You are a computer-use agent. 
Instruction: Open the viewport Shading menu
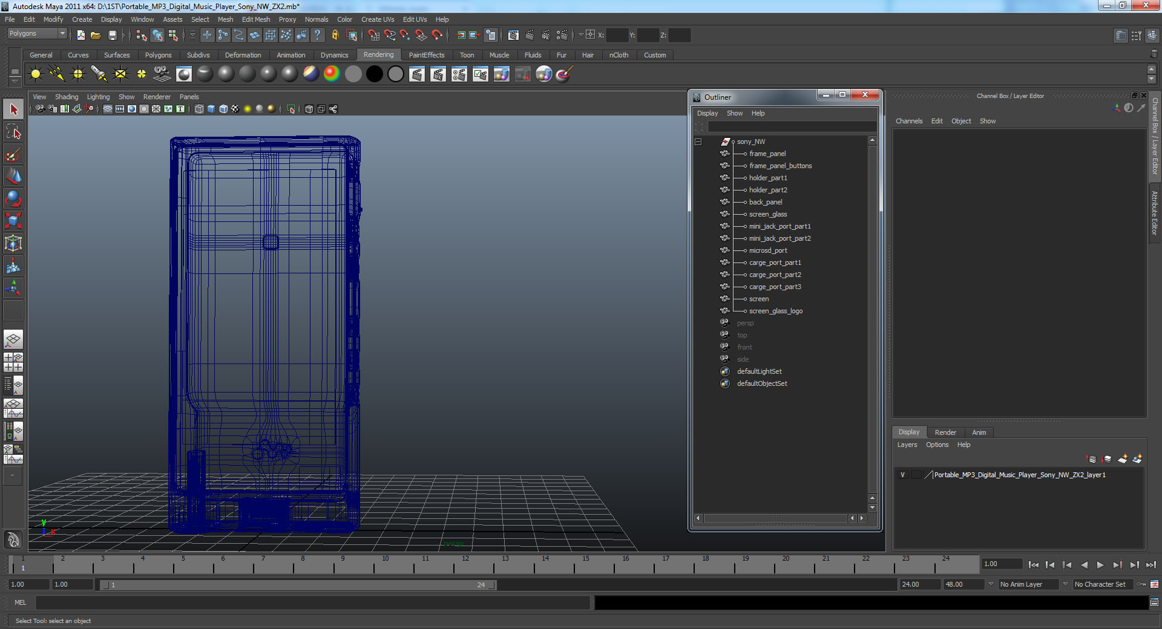point(67,97)
